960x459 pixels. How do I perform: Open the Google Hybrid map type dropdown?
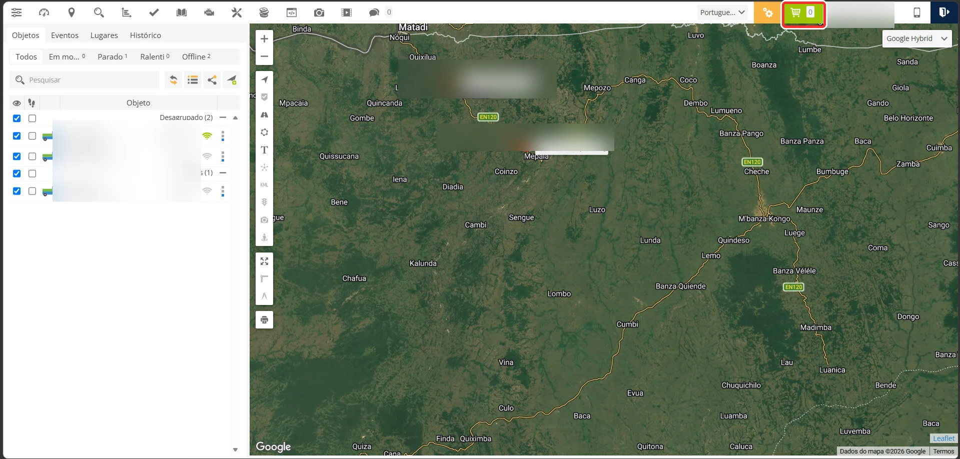(916, 38)
